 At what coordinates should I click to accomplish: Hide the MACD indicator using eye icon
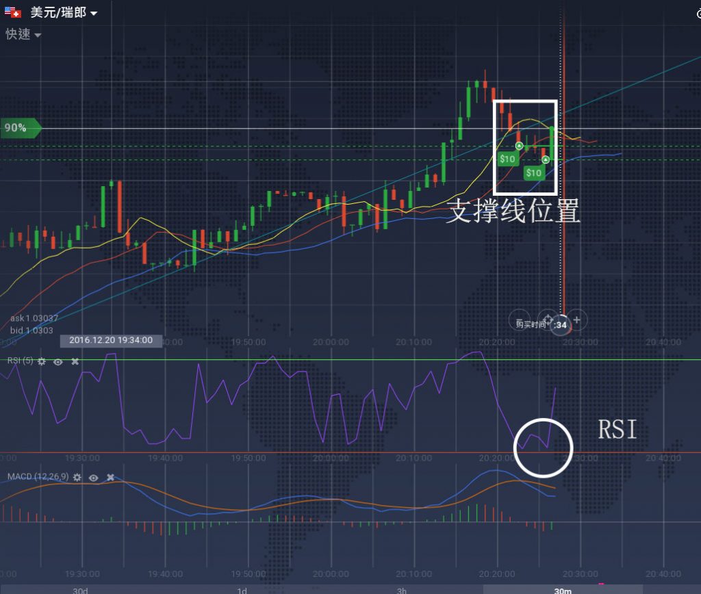[x=94, y=477]
